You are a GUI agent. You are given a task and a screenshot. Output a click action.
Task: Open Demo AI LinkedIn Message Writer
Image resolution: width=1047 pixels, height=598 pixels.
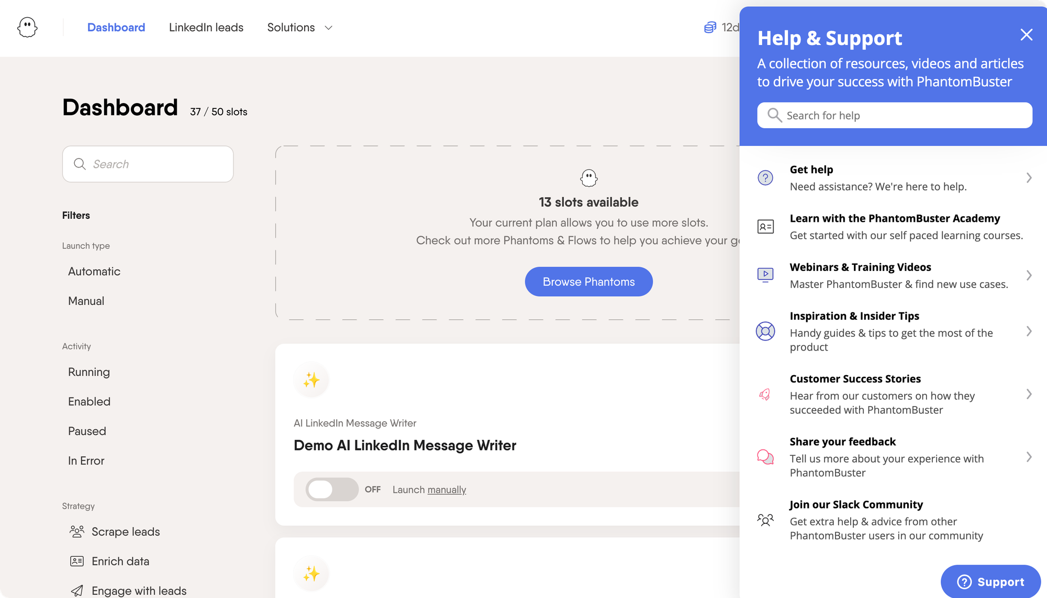pos(405,445)
